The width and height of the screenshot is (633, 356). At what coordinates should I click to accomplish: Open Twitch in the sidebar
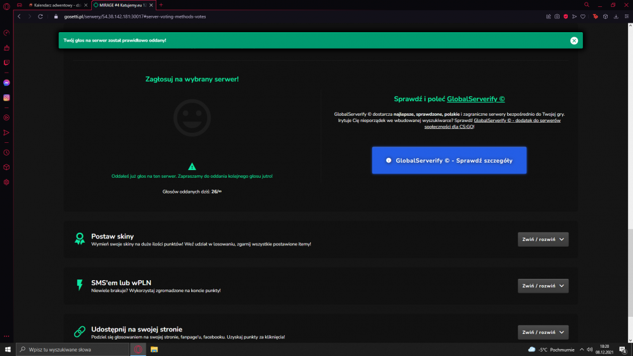[x=6, y=63]
